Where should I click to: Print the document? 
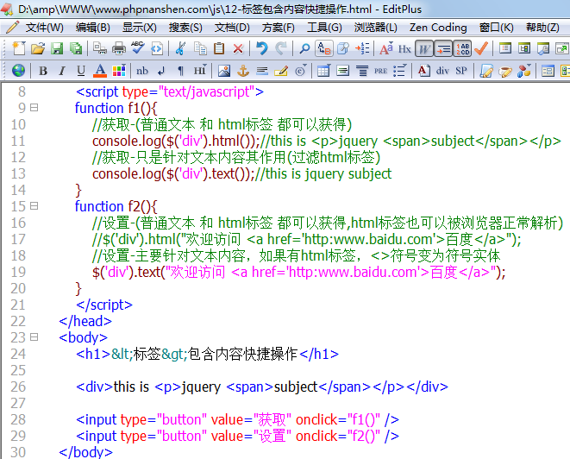118,48
